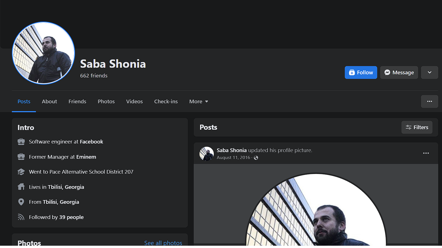Open the large round profile picture

(x=43, y=53)
